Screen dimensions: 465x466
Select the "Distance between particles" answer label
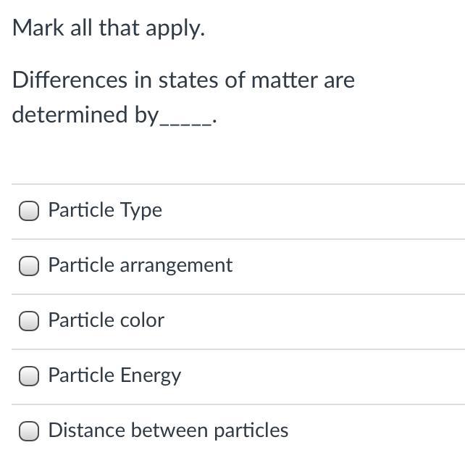pos(168,430)
